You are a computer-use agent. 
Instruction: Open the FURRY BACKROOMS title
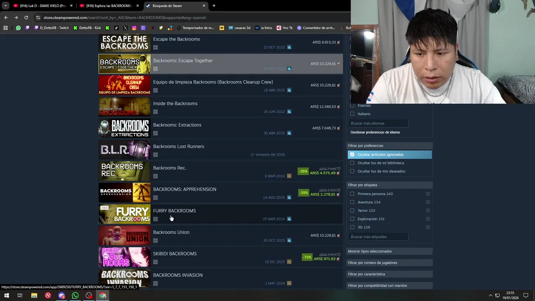[174, 211]
